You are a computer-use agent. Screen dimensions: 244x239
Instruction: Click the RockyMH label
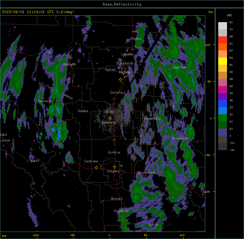pos(69,64)
